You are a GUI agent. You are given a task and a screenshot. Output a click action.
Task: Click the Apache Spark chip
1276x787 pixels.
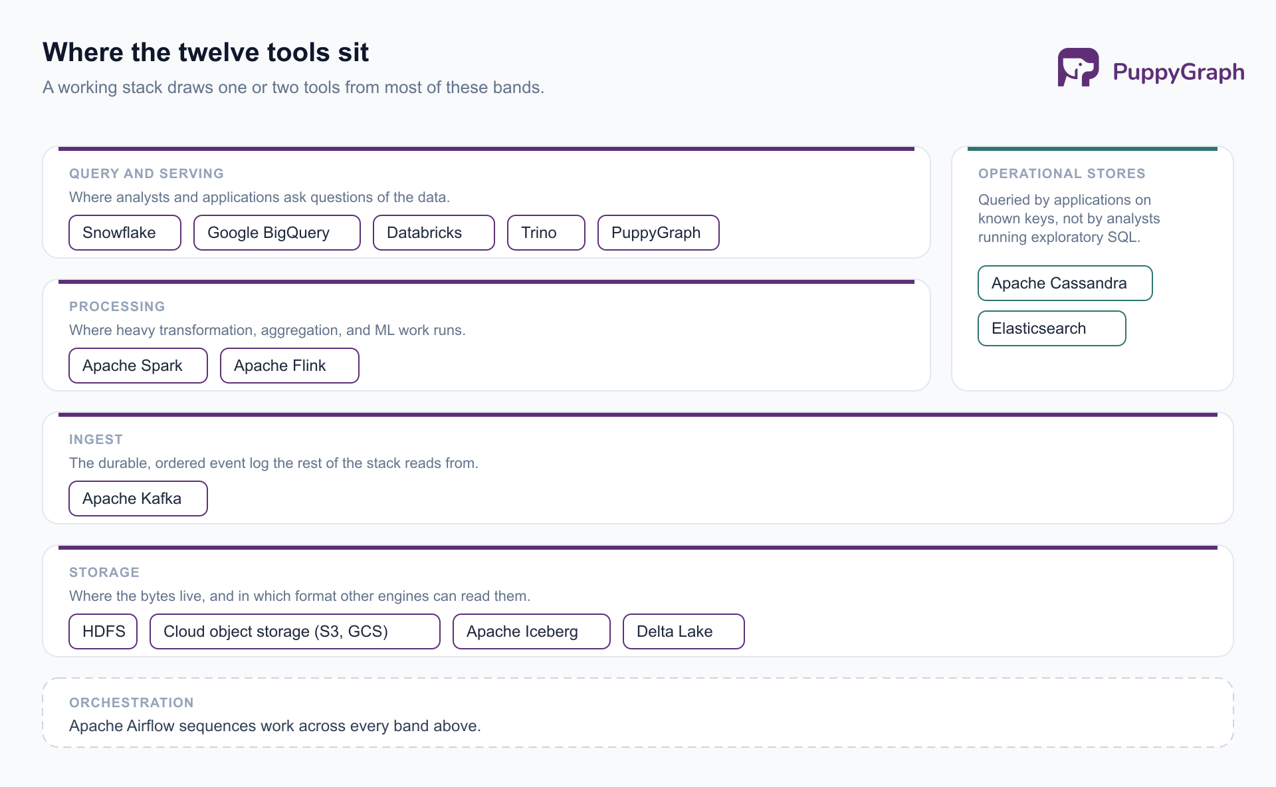tap(138, 366)
